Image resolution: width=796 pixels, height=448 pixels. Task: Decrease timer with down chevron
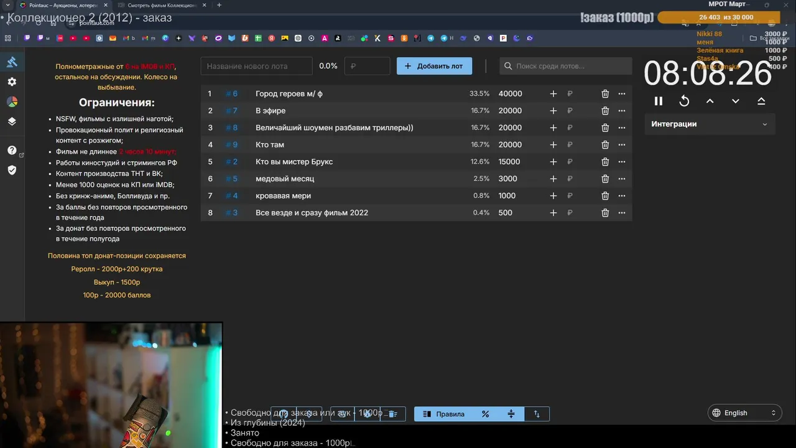click(736, 101)
